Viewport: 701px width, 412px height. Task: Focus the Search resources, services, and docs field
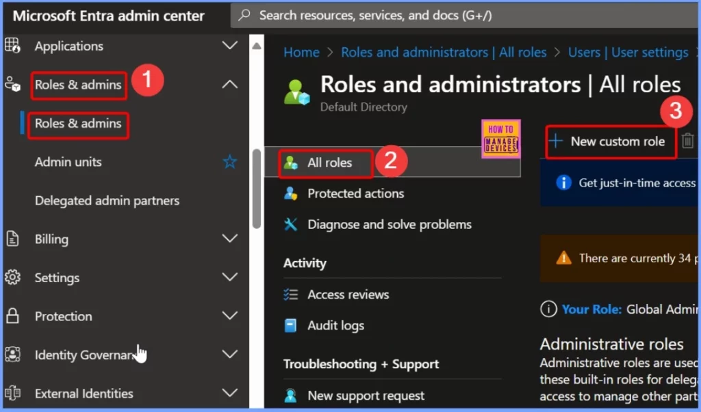[x=464, y=15]
